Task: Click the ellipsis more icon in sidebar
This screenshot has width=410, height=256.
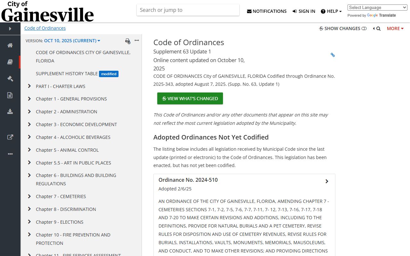Action: (x=10, y=154)
